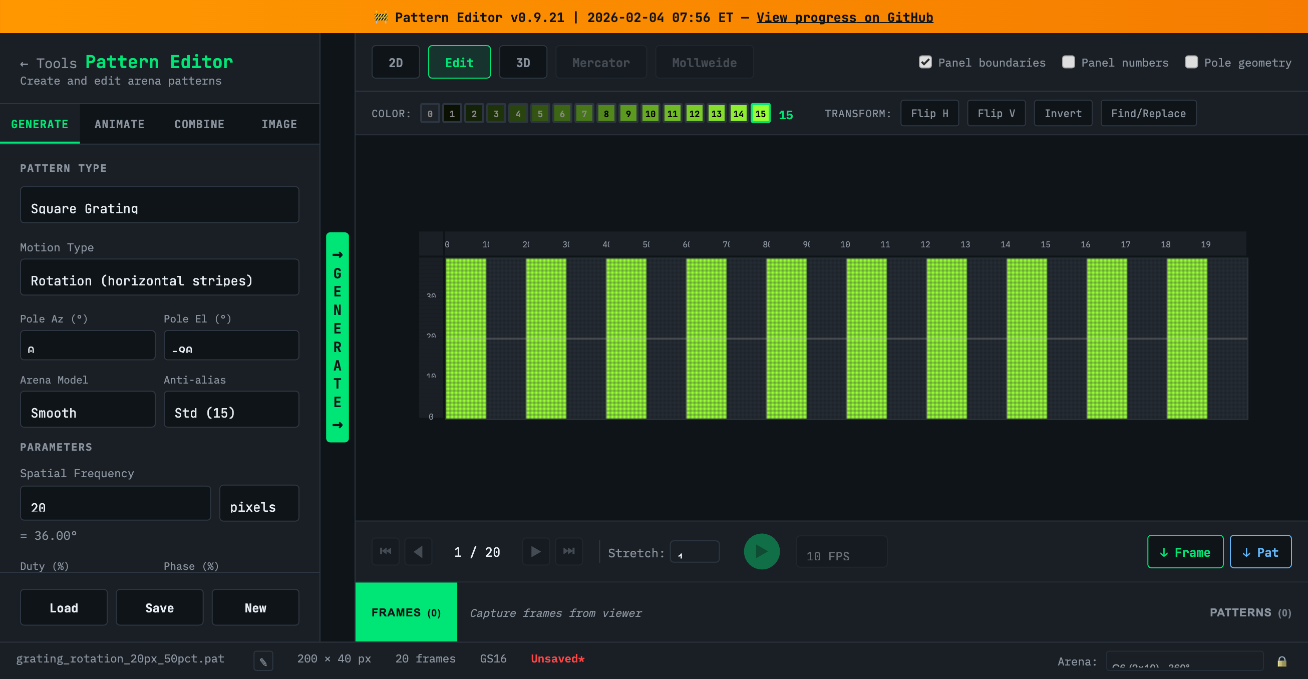Uncheck Panel boundaries checkbox
Image resolution: width=1308 pixels, height=679 pixels.
tap(925, 62)
